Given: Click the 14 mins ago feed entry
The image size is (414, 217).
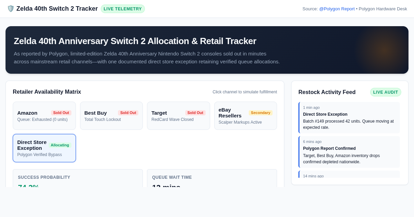Looking at the screenshot, I should (x=349, y=174).
